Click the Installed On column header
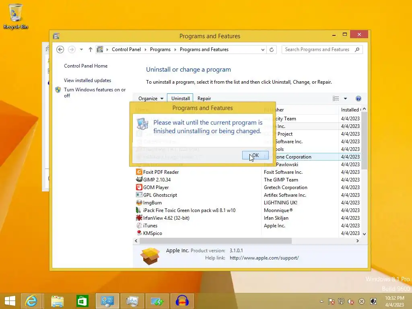The image size is (412, 309). 350,109
